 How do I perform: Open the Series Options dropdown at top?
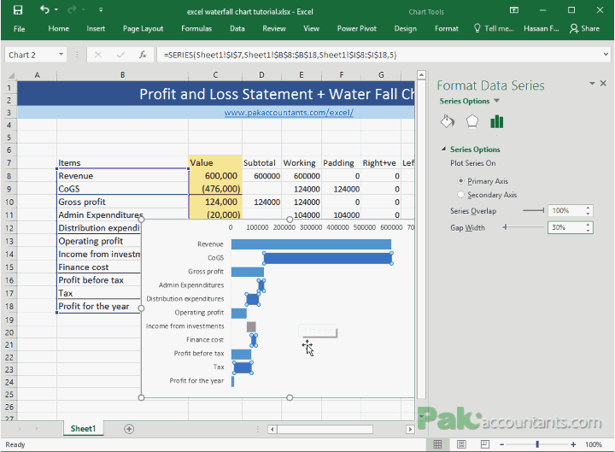(496, 101)
